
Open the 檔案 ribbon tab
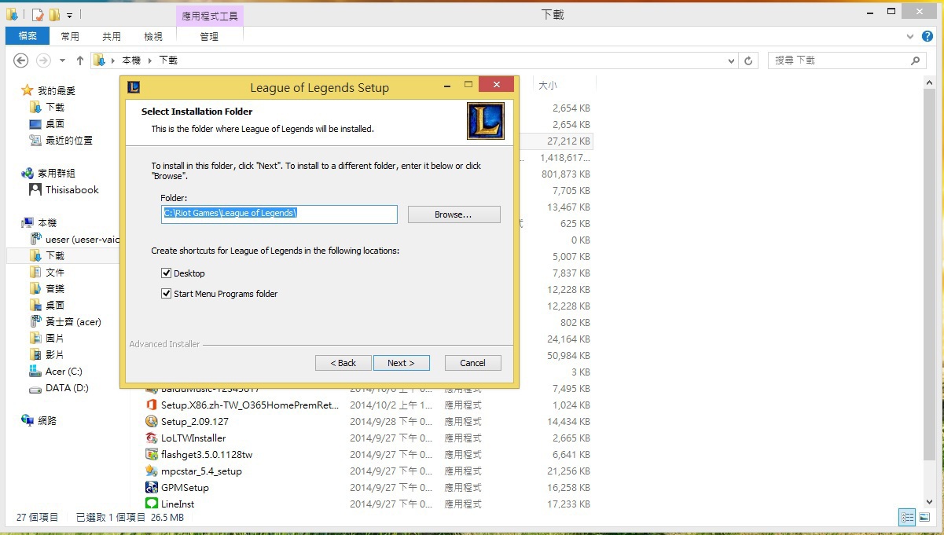pos(28,36)
